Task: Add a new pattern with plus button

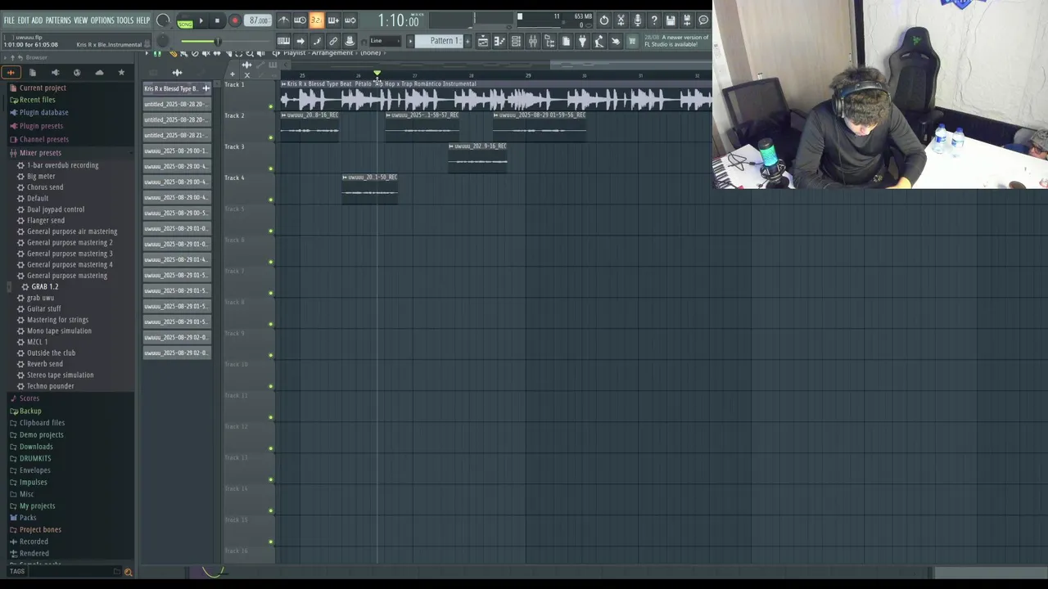Action: click(x=468, y=41)
